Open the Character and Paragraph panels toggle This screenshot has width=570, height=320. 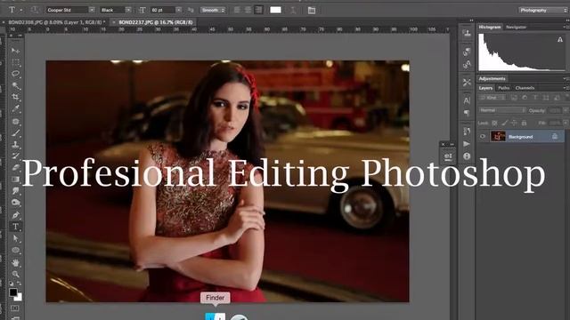point(312,10)
